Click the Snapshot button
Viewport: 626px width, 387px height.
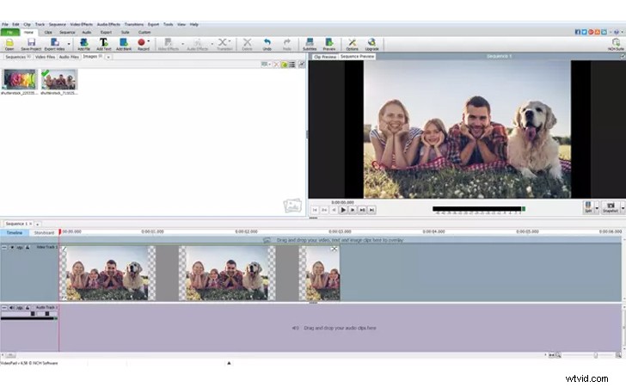pyautogui.click(x=611, y=207)
